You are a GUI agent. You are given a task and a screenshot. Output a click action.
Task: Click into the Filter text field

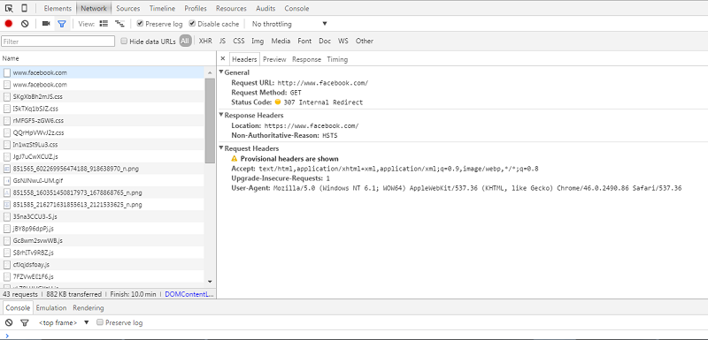click(x=58, y=41)
